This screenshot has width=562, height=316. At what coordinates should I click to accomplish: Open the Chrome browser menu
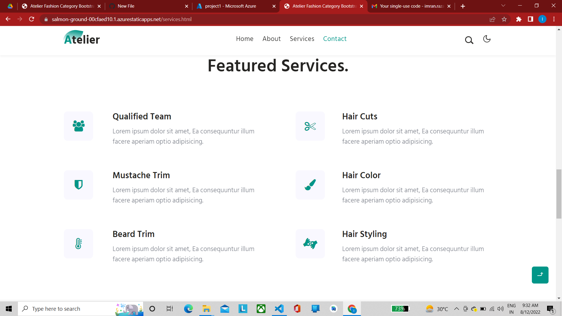554,19
